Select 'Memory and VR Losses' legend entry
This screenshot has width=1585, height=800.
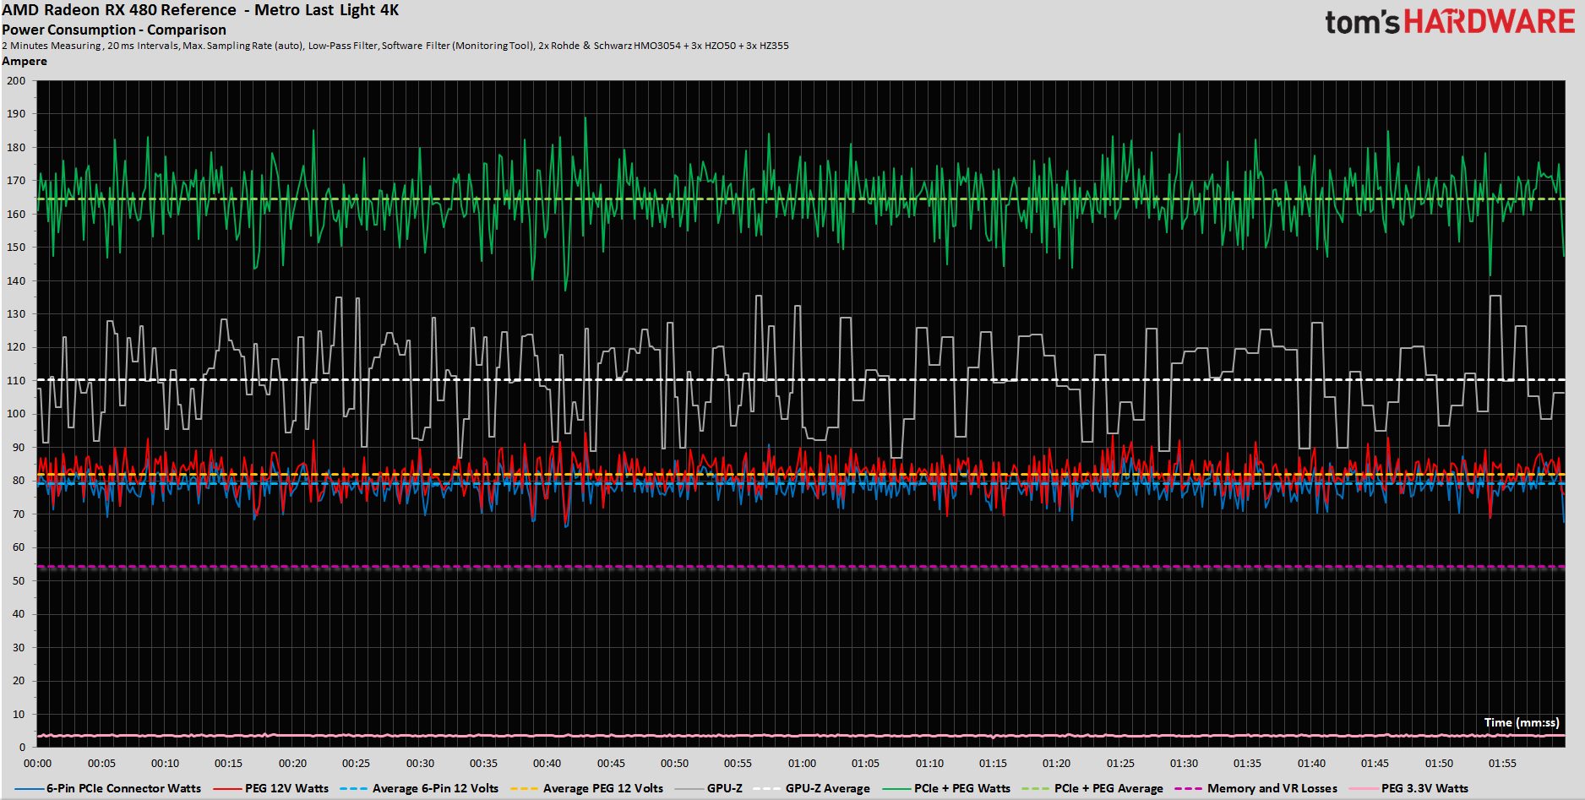coord(1272,788)
